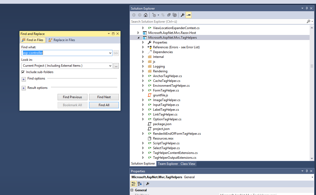The width and height of the screenshot is (316, 195).
Task: Open the Properties object selector dropdown
Action: point(312,177)
